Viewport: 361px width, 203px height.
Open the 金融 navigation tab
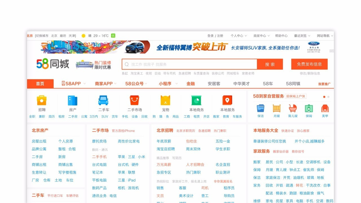(x=191, y=84)
